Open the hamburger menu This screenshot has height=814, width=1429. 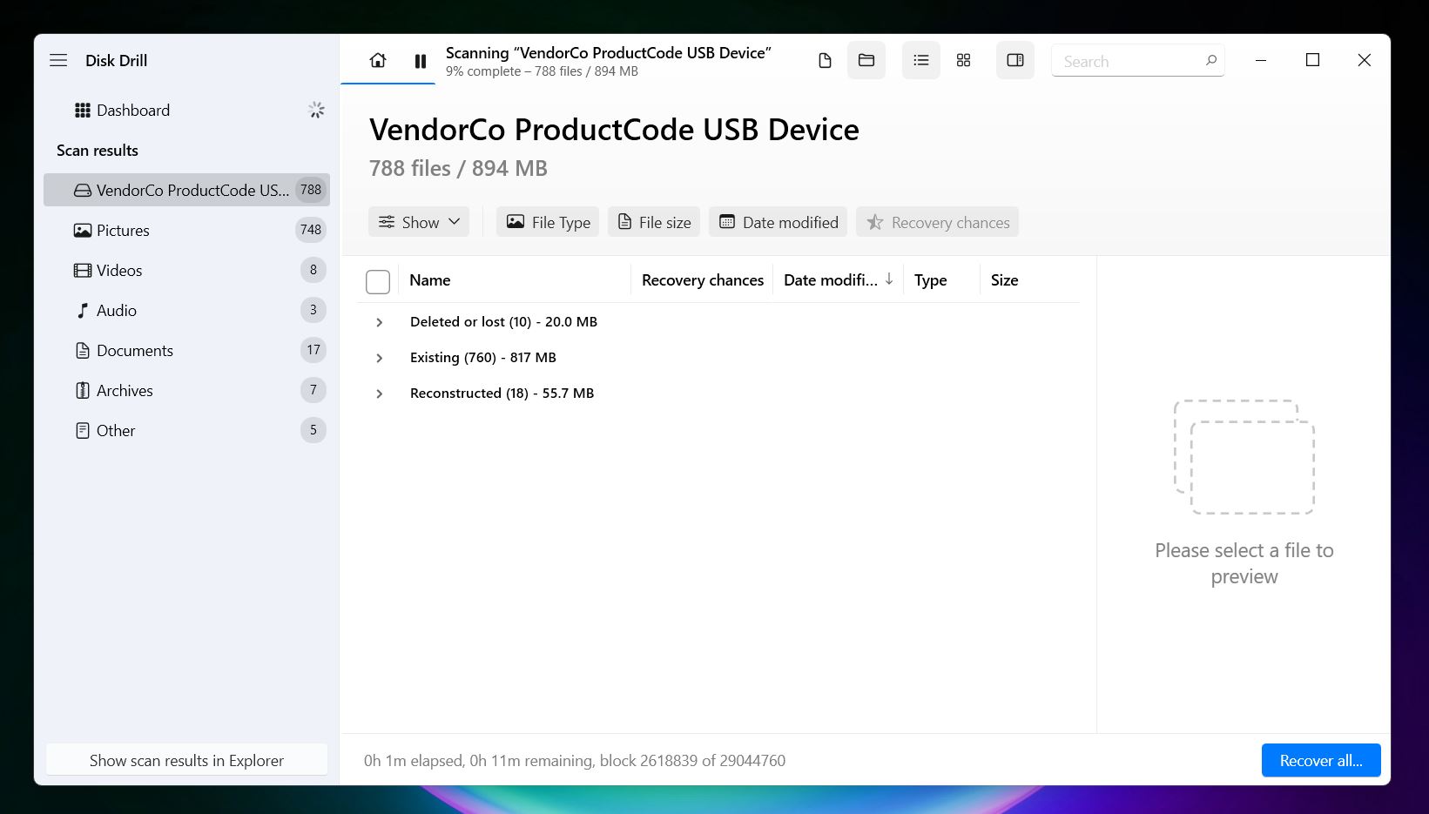click(x=58, y=60)
